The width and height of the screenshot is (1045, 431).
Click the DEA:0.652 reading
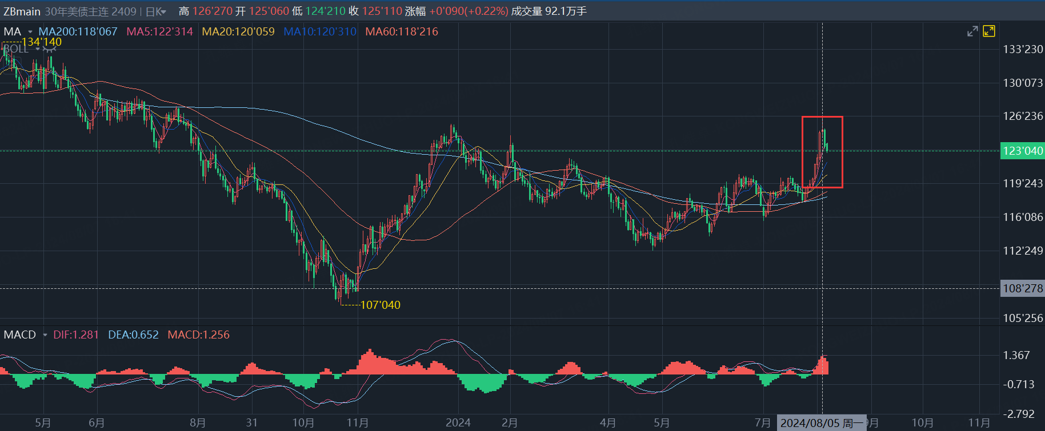click(x=133, y=335)
